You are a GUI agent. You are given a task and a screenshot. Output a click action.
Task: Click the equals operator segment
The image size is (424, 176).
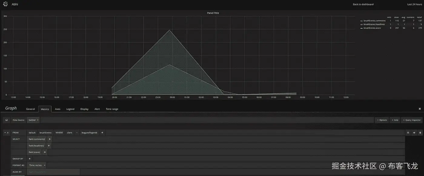(77, 133)
